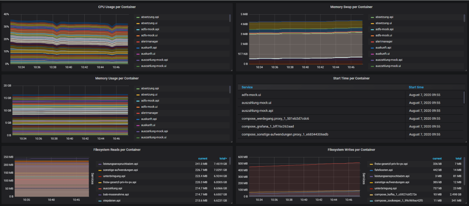This screenshot has height=206, width=469.
Task: Toggle the absetzung.ui series in CPU Usage legend
Action: click(149, 23)
